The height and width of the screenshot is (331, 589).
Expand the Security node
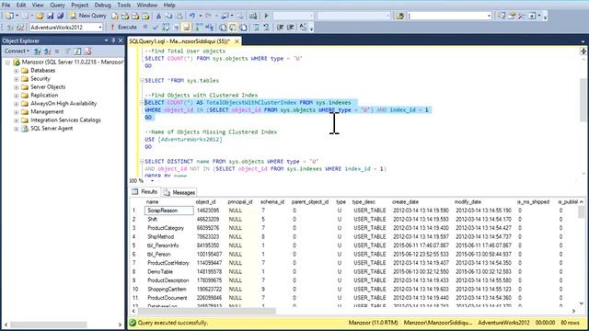pyautogui.click(x=17, y=79)
